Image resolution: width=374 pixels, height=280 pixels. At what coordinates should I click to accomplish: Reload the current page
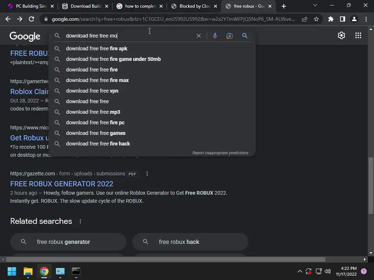31,19
